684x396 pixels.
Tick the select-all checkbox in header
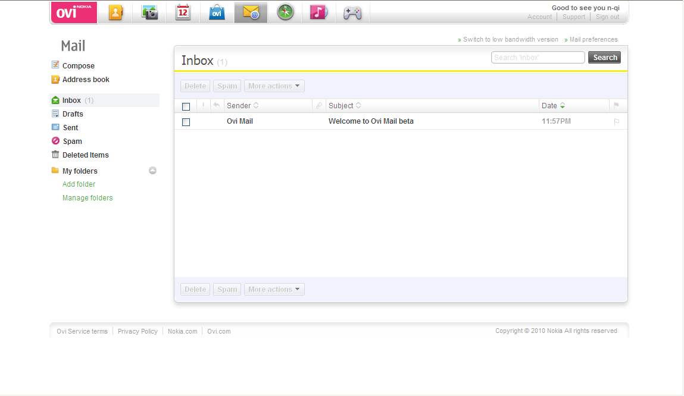[x=186, y=106]
